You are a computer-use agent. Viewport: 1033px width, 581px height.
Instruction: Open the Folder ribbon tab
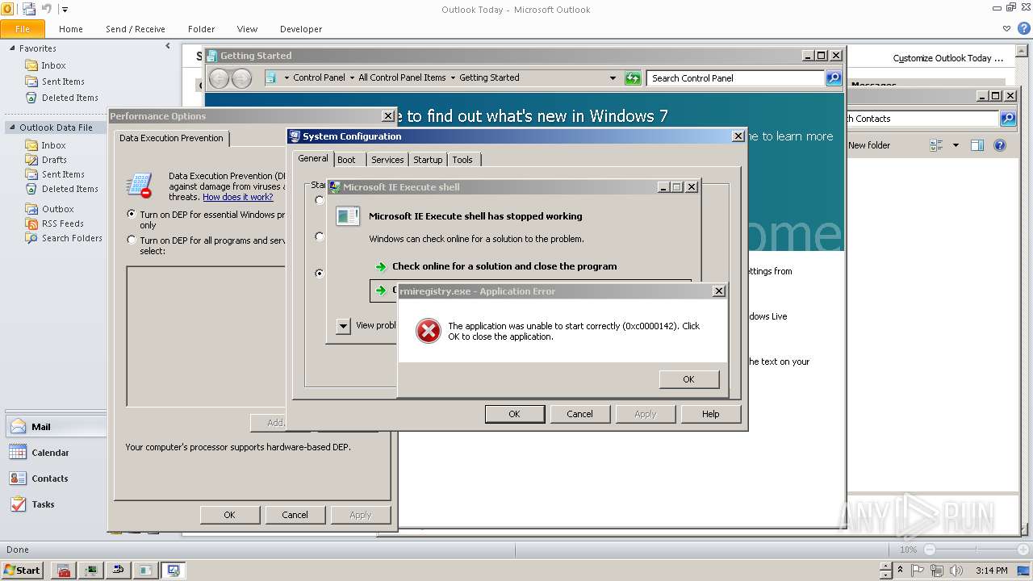point(202,29)
